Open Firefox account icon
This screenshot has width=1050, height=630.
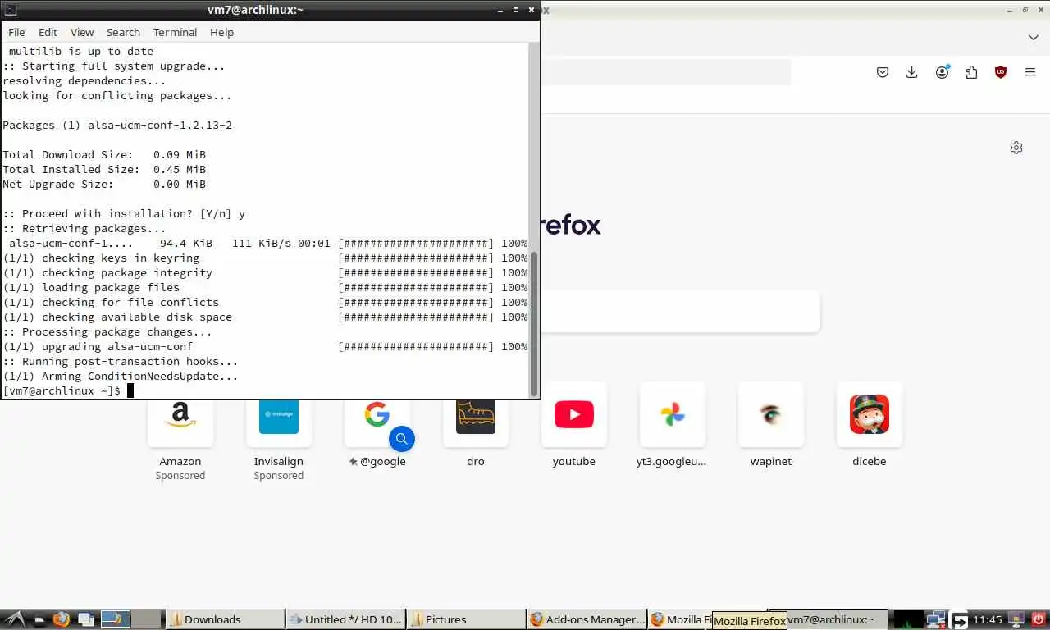pos(942,72)
